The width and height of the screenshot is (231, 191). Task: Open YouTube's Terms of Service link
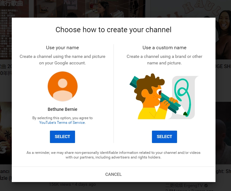62,123
